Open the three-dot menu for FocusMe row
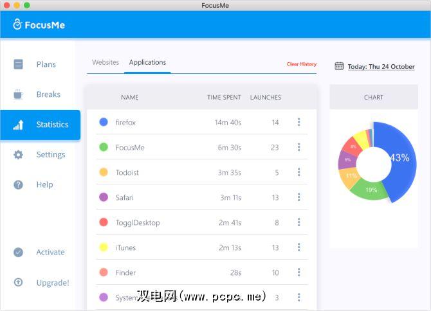This screenshot has height=311, width=431. click(x=298, y=147)
